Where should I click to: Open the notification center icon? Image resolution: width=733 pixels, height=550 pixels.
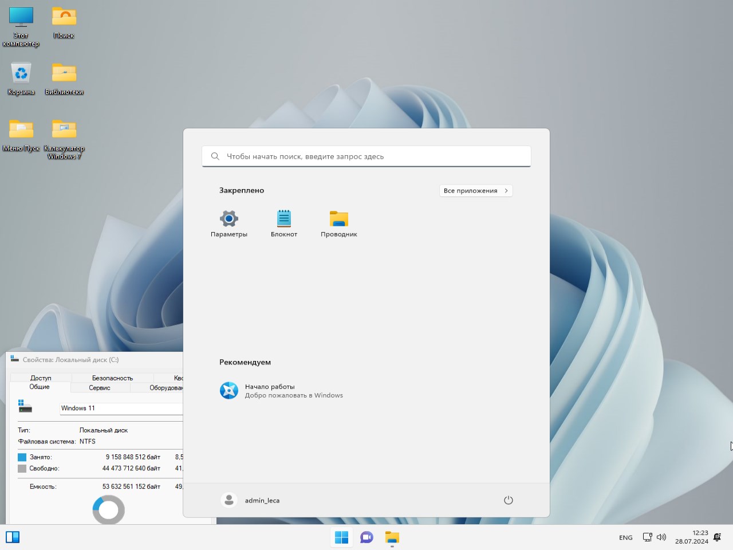[718, 537]
